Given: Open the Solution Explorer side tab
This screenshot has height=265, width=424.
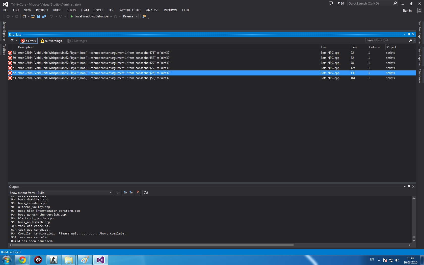Looking at the screenshot, I should [x=420, y=33].
